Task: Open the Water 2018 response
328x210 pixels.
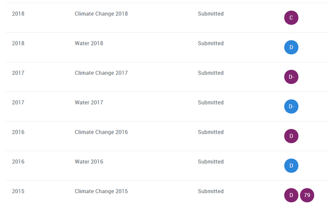Action: click(x=89, y=44)
